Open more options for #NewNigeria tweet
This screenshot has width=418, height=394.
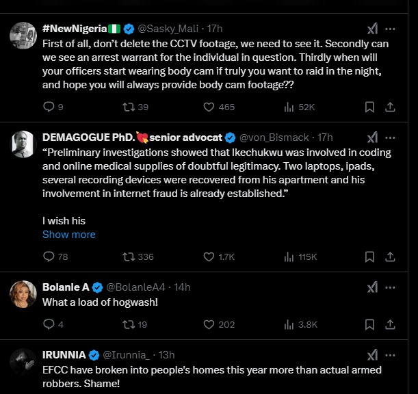point(390,28)
